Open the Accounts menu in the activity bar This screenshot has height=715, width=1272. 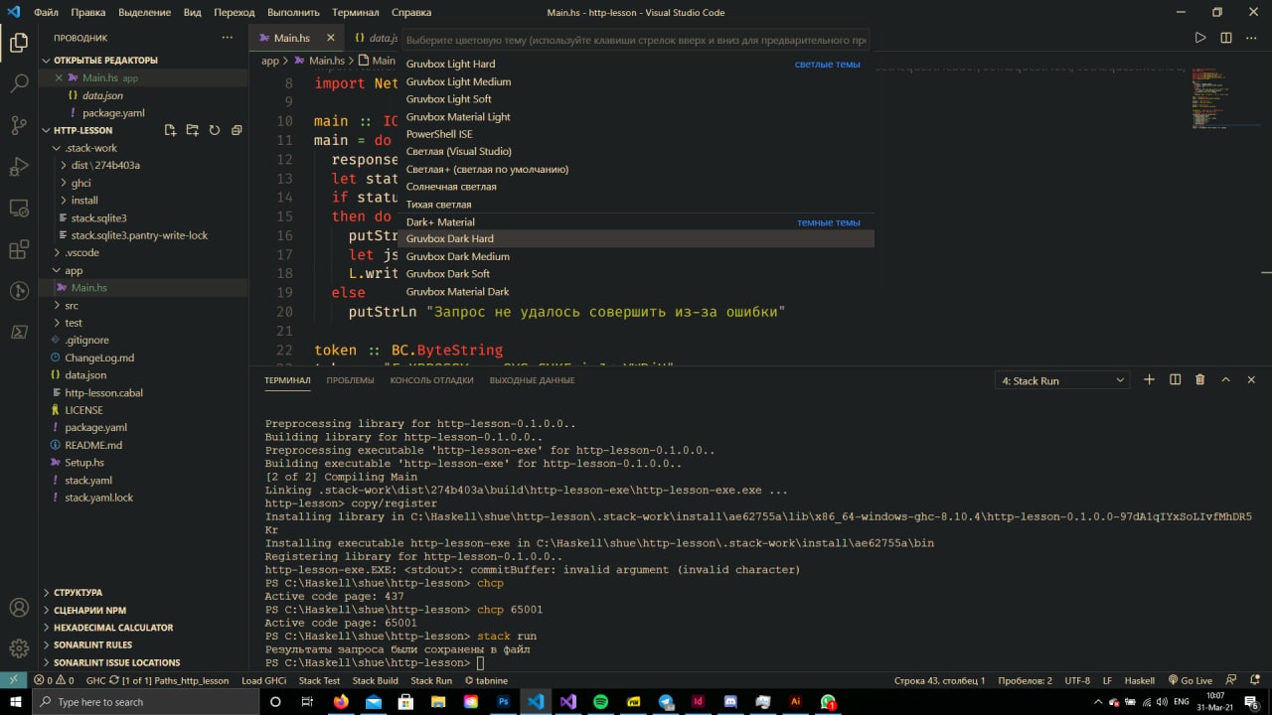(19, 608)
